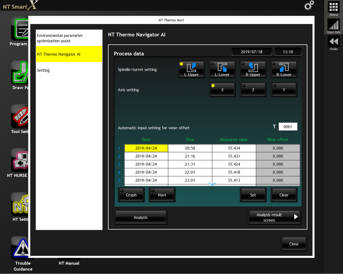The height and width of the screenshot is (274, 343).
Task: Select R-Lower spindle/turret setting
Action: (284, 69)
